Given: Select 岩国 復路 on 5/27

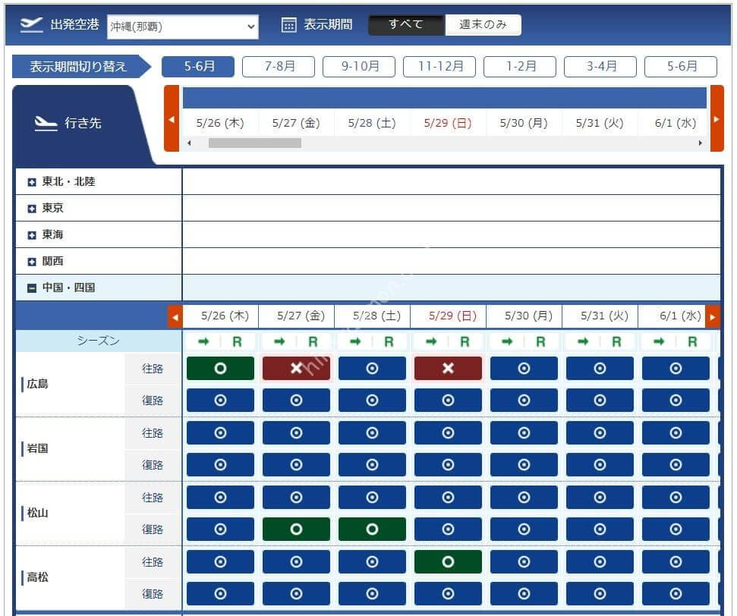Looking at the screenshot, I should [296, 465].
